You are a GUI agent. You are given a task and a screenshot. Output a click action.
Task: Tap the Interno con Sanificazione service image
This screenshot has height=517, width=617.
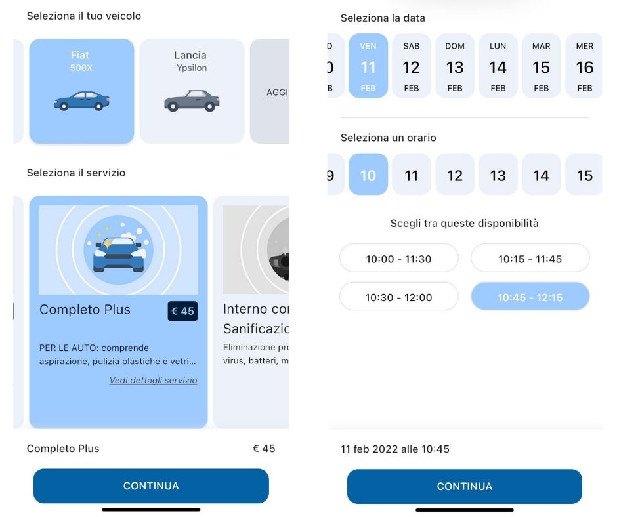[x=256, y=249]
